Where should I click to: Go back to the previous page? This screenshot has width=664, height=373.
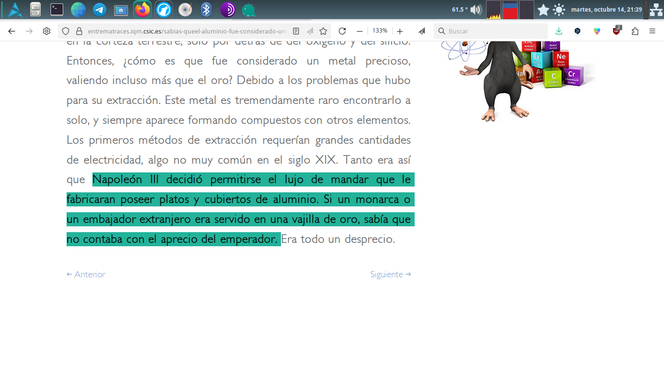coord(12,31)
